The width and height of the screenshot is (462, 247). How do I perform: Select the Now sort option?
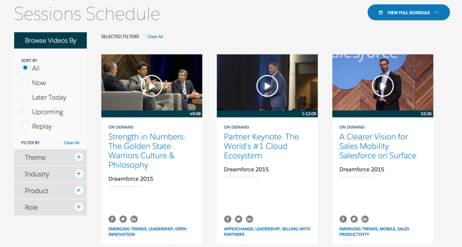point(25,82)
